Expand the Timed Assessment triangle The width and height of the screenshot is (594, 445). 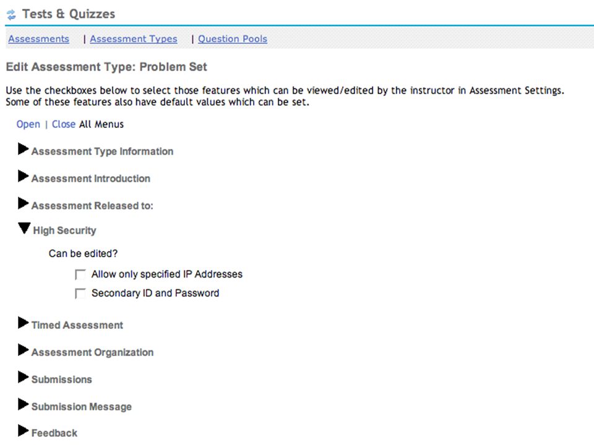point(23,323)
